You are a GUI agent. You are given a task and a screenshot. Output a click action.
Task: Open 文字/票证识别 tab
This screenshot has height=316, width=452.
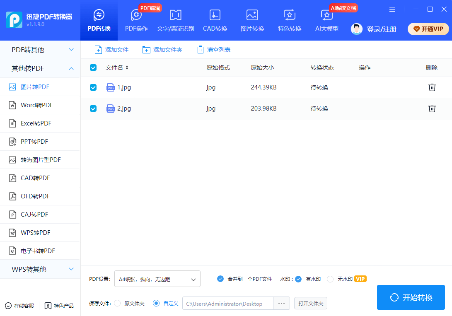[175, 20]
